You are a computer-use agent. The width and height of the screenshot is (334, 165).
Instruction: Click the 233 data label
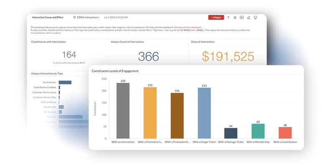(123, 81)
